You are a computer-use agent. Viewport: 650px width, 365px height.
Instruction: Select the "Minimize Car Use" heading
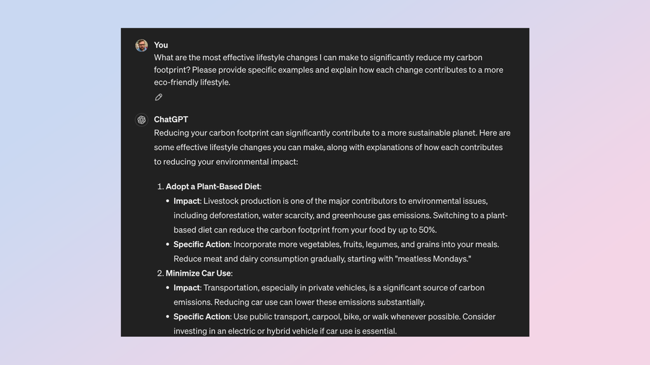point(198,273)
